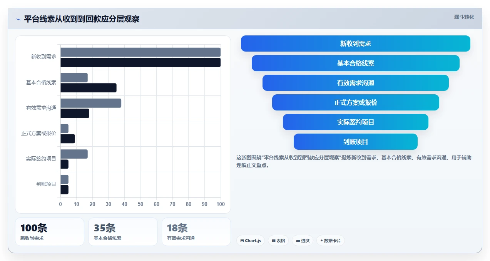Screen dimensions: 490x261
Task: Click the dark bar for 基本合格线索
Action: pyautogui.click(x=89, y=88)
